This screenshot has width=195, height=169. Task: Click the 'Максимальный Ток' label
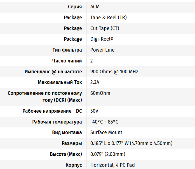[x=60, y=83]
